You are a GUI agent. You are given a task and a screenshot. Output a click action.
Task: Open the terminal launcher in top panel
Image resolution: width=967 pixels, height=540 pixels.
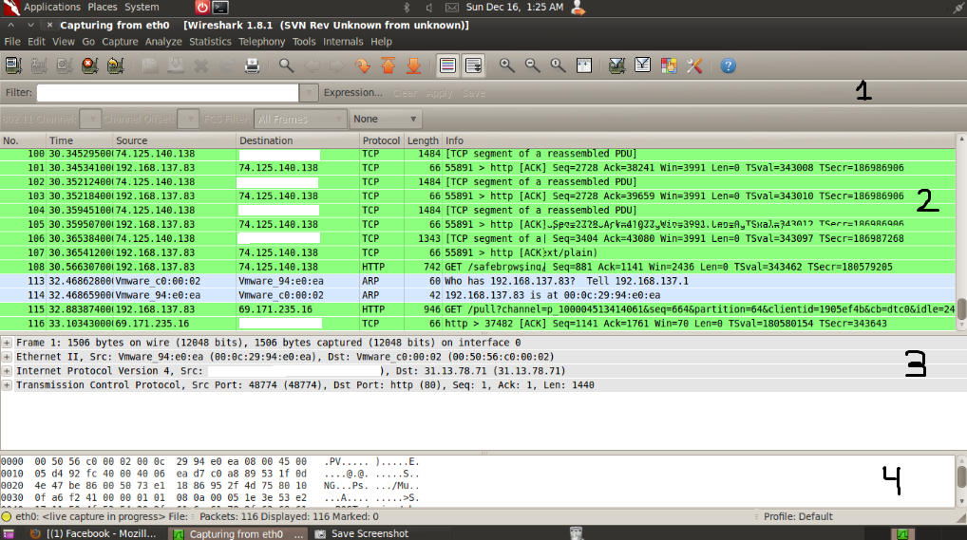(x=220, y=8)
